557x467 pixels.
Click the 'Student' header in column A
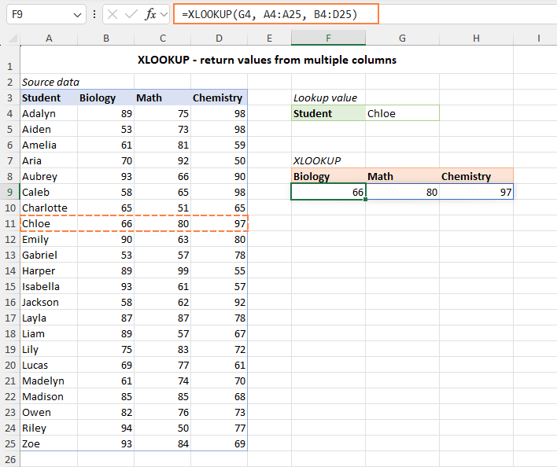click(49, 97)
